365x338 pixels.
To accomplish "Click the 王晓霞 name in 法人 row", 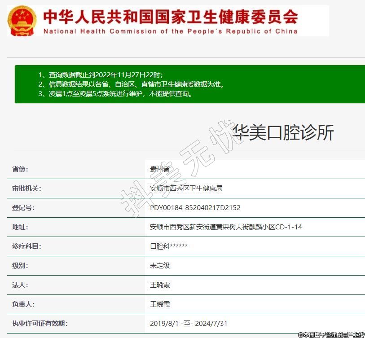I will coord(160,285).
